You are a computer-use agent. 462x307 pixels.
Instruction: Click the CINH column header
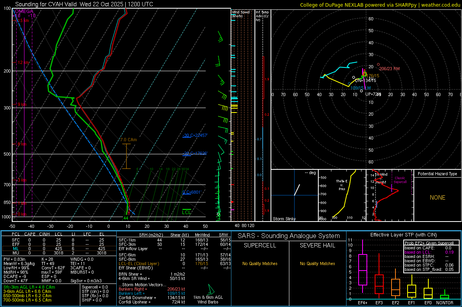pos(44,234)
